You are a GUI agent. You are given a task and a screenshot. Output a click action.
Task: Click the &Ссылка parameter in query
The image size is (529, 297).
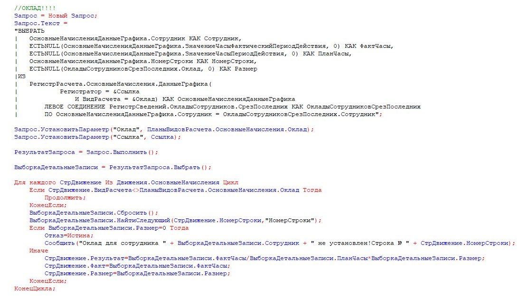[126, 91]
